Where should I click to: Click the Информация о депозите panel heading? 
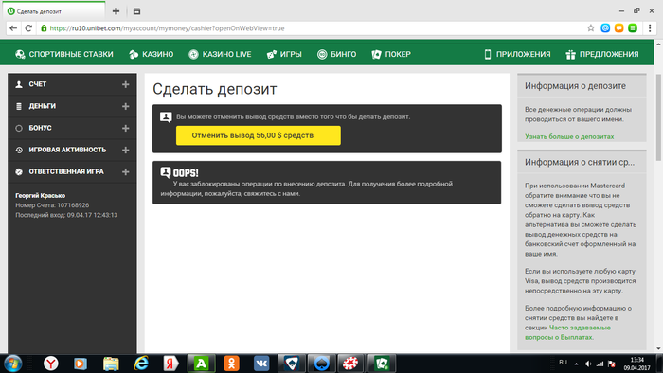point(575,86)
